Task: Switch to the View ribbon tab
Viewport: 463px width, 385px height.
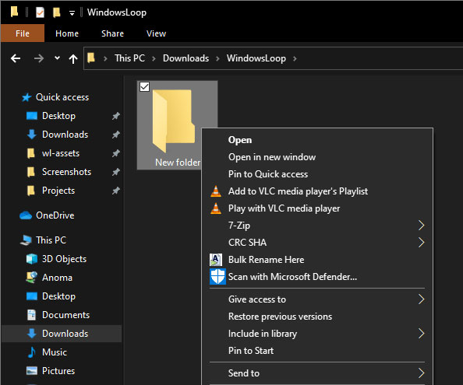Action: pos(156,33)
